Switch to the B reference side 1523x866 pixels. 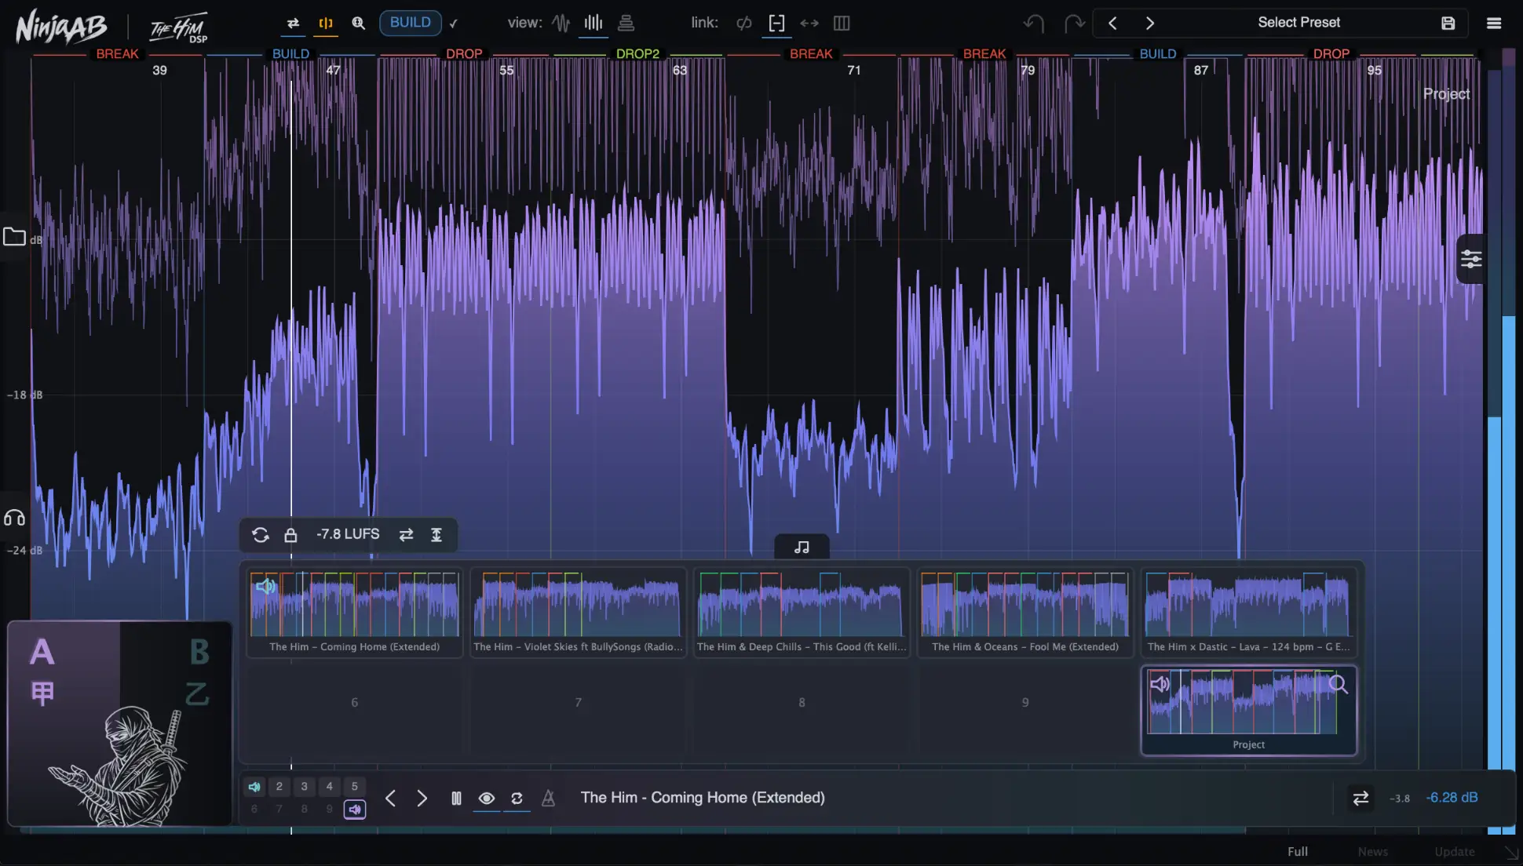[199, 653]
